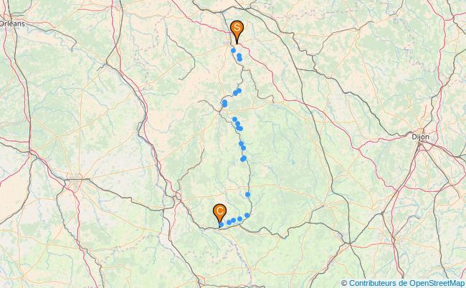Click the Dijon city label

point(420,137)
